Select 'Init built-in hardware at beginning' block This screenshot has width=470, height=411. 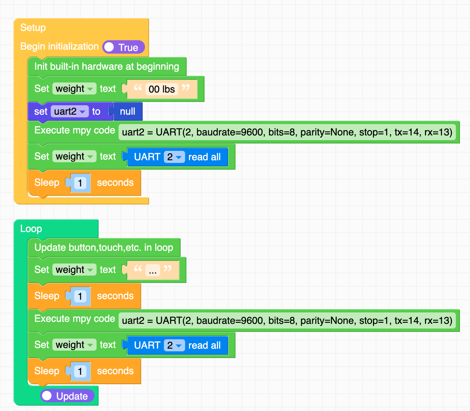[107, 66]
